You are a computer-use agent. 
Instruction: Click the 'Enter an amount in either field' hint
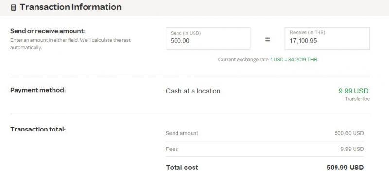coord(71,44)
